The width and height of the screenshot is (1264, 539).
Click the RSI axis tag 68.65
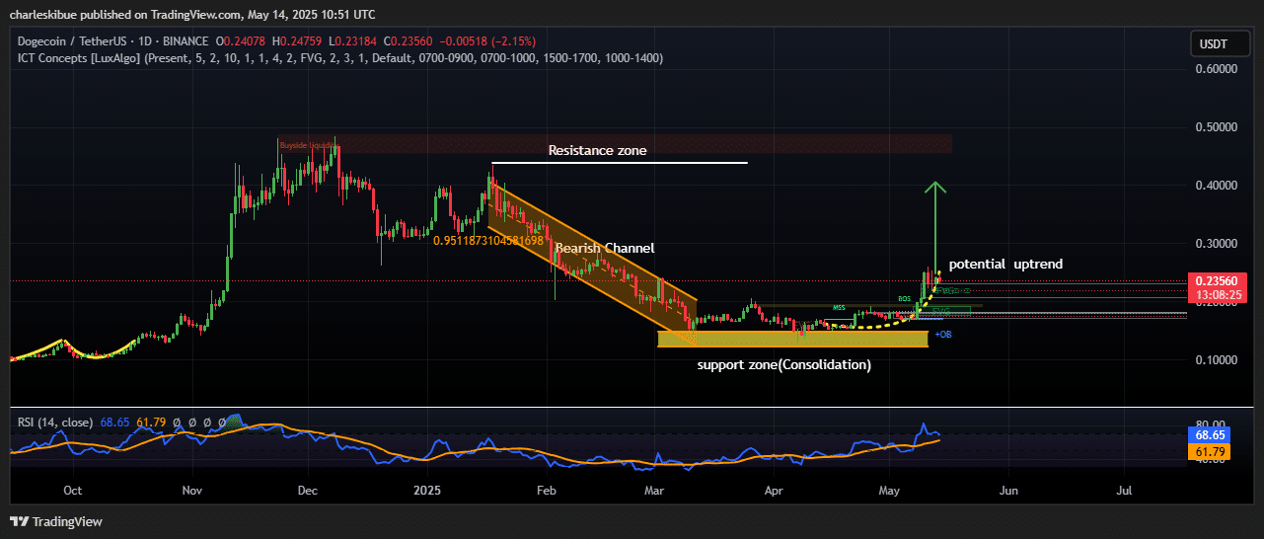point(1209,434)
